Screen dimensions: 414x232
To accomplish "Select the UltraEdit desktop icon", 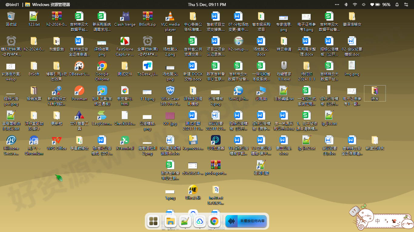I will tap(193, 190).
